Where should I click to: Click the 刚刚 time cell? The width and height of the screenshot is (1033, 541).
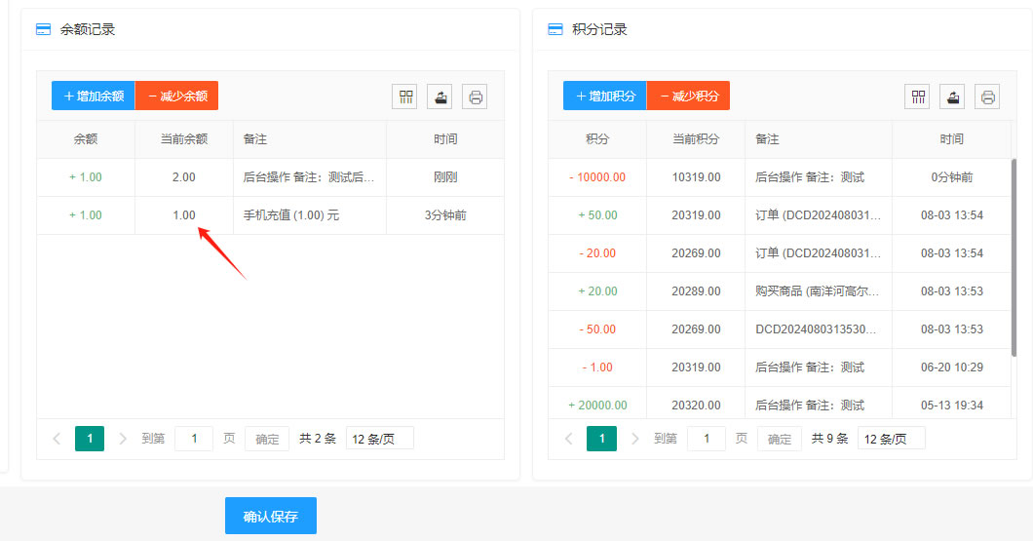445,177
